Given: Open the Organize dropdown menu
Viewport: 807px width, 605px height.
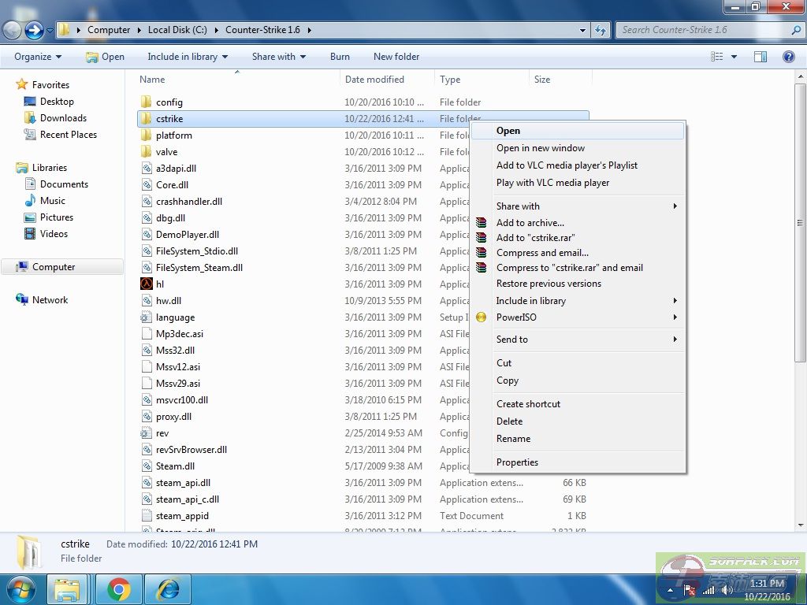Looking at the screenshot, I should [37, 57].
